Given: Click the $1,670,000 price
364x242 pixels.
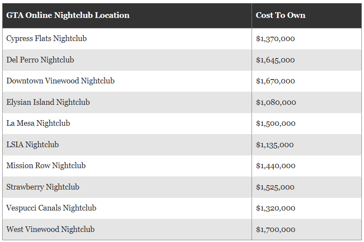Looking at the screenshot, I should (x=276, y=81).
